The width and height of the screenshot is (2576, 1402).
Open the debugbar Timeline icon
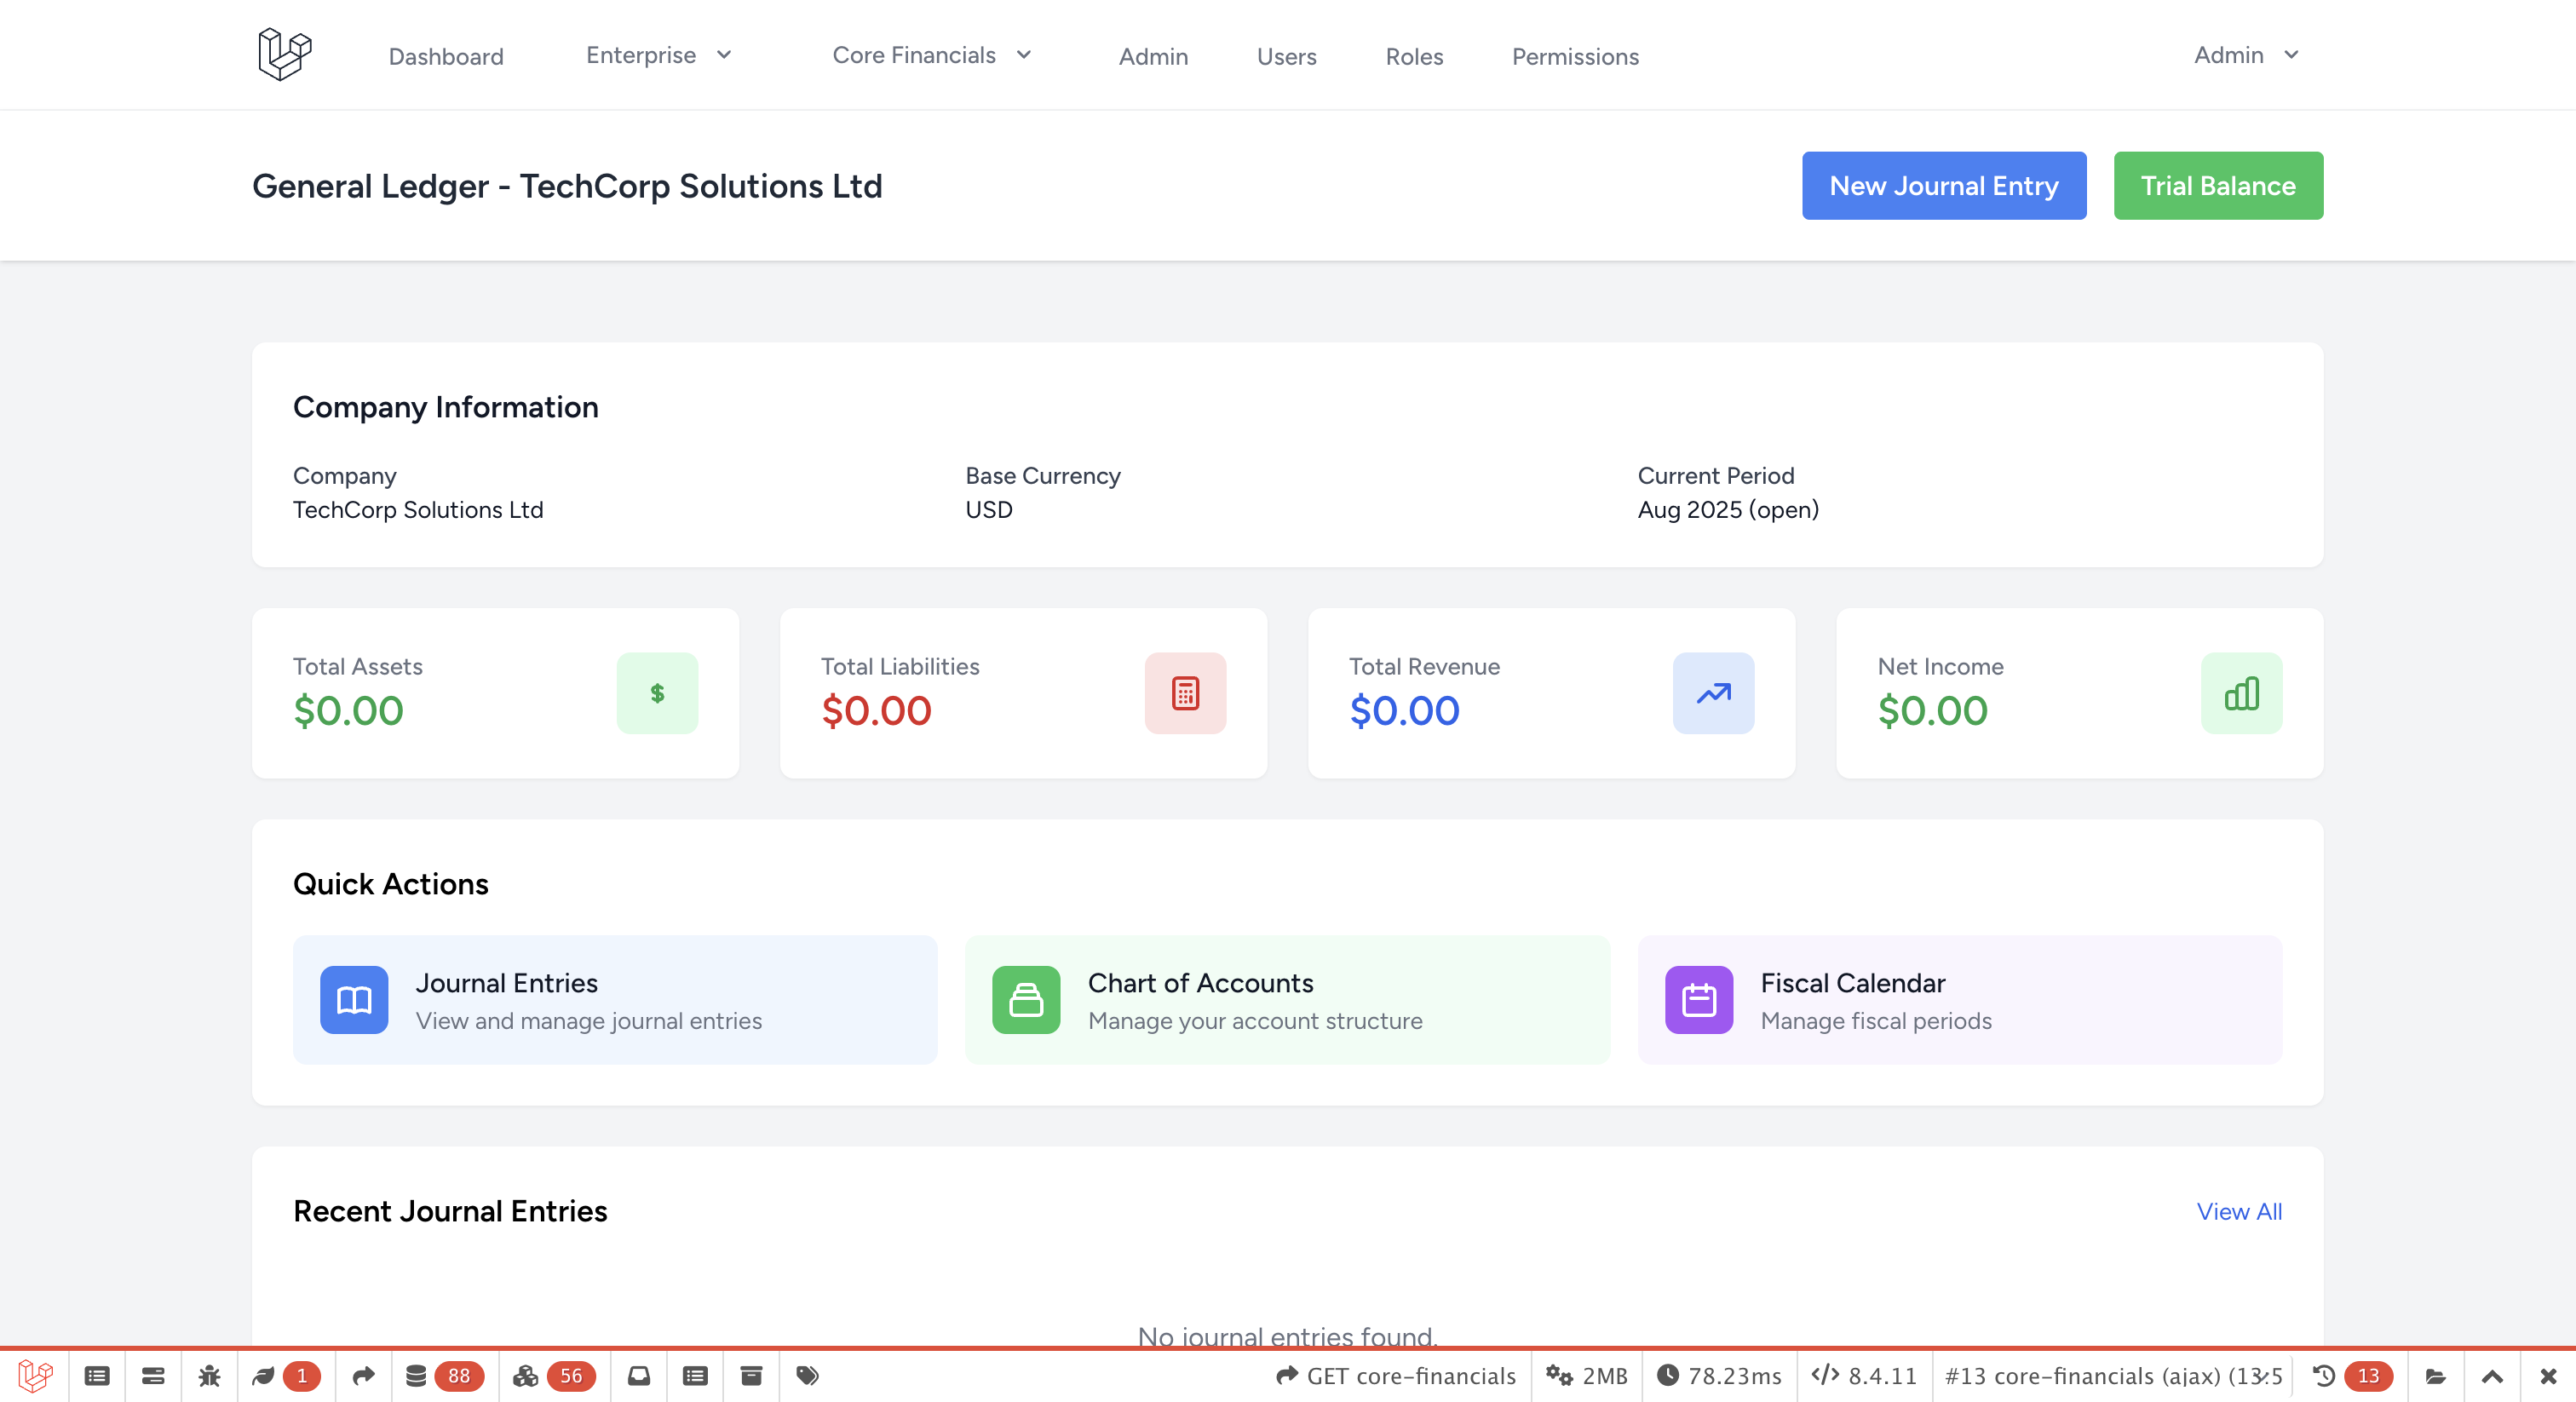(153, 1376)
